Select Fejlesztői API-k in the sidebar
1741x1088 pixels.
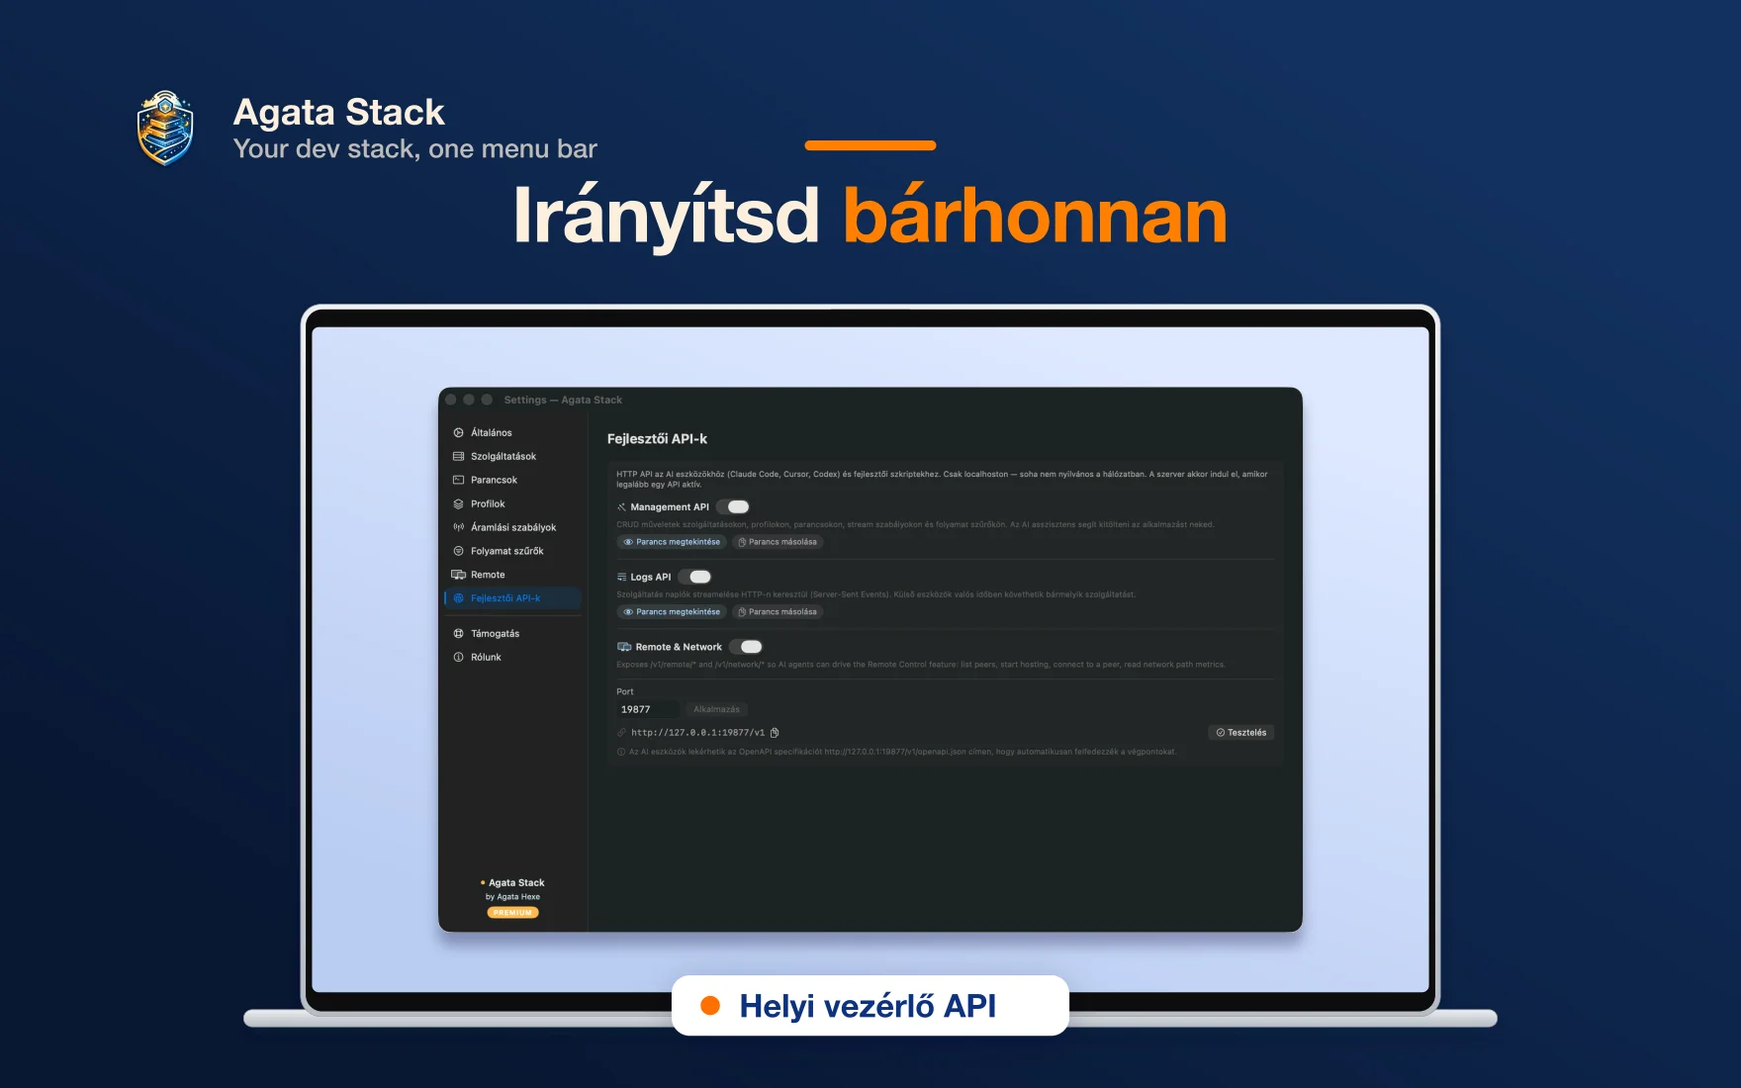512,598
